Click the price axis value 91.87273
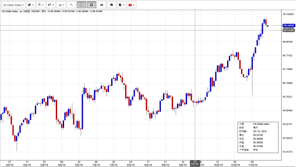The image size is (296, 167). (x=288, y=152)
